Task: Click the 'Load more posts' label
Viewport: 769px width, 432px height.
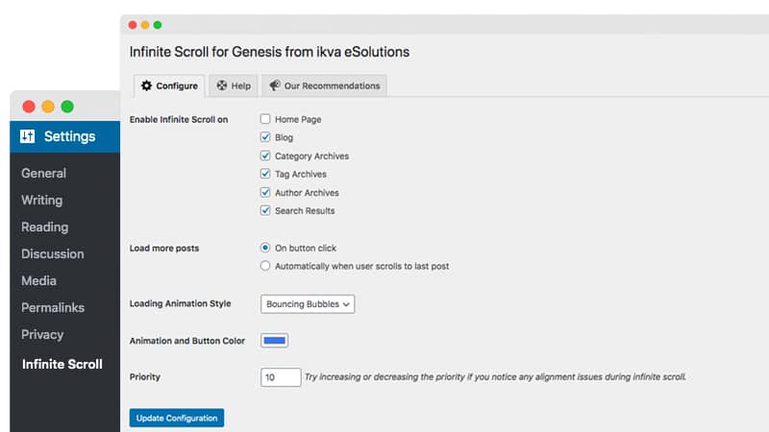Action: [164, 249]
